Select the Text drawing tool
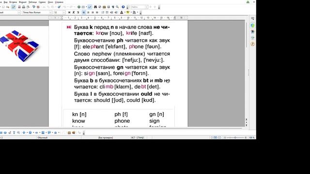 pos(14,132)
